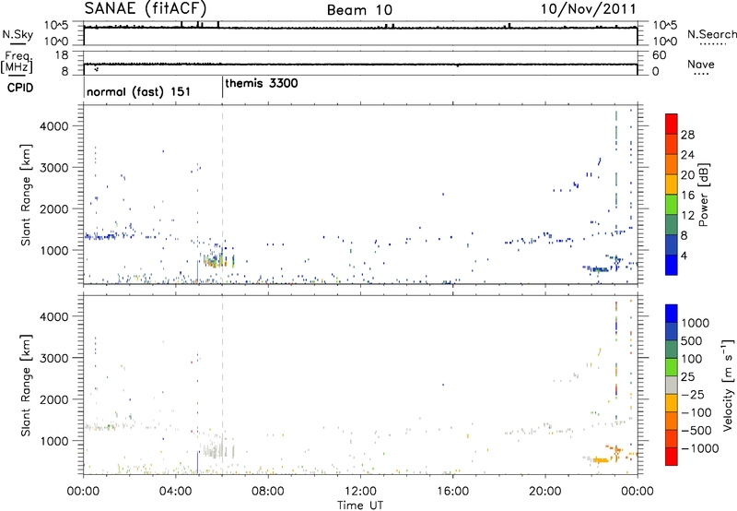
Task: Click the positive 1000 Velocity colorbar tick
Action: (x=696, y=323)
